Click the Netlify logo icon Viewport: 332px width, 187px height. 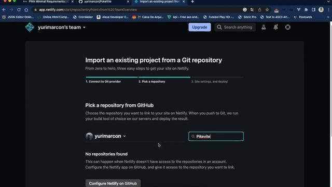30,27
